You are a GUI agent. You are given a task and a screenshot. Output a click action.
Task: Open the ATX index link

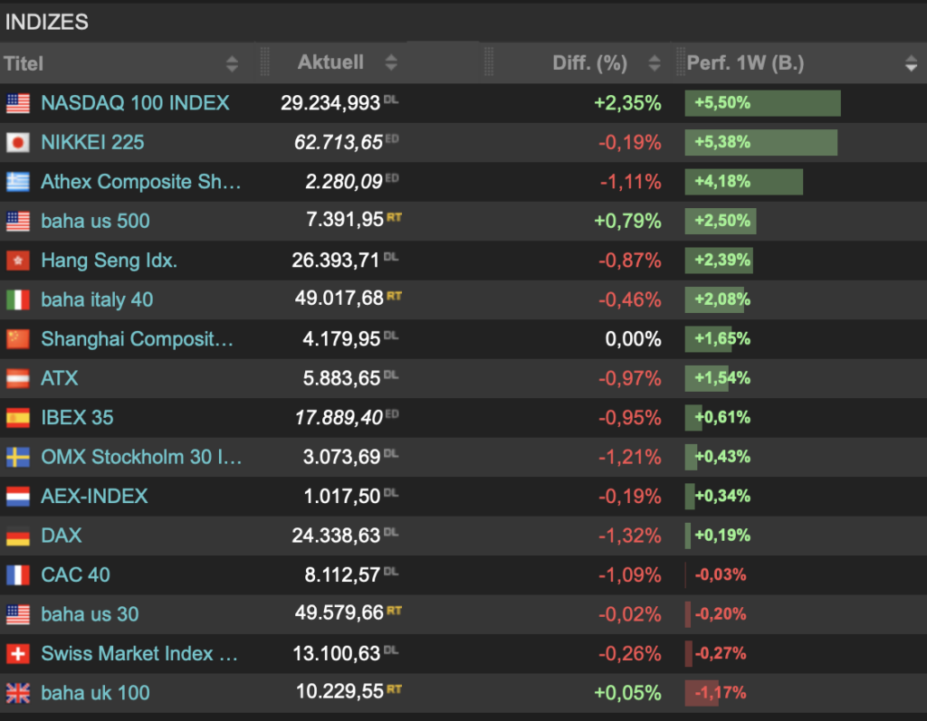[59, 379]
